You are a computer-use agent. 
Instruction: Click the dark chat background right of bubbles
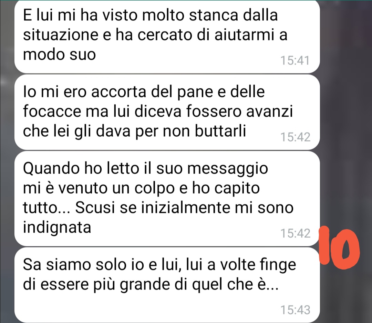[347, 119]
